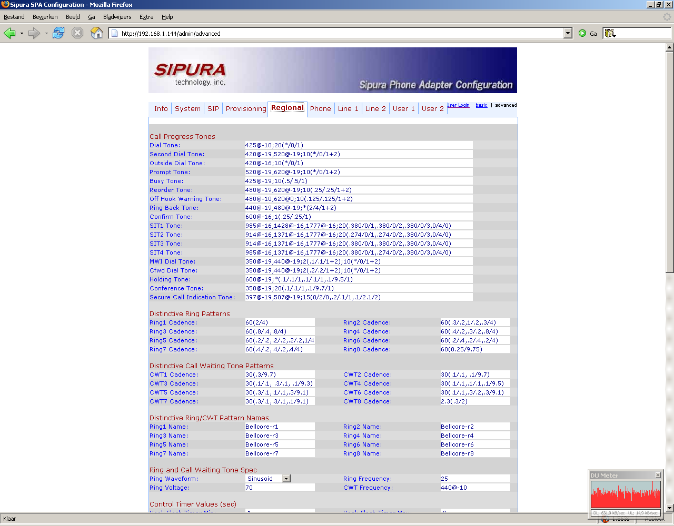Click the Ring8 Cadence field
Screen dimensions: 674x526
(475, 349)
